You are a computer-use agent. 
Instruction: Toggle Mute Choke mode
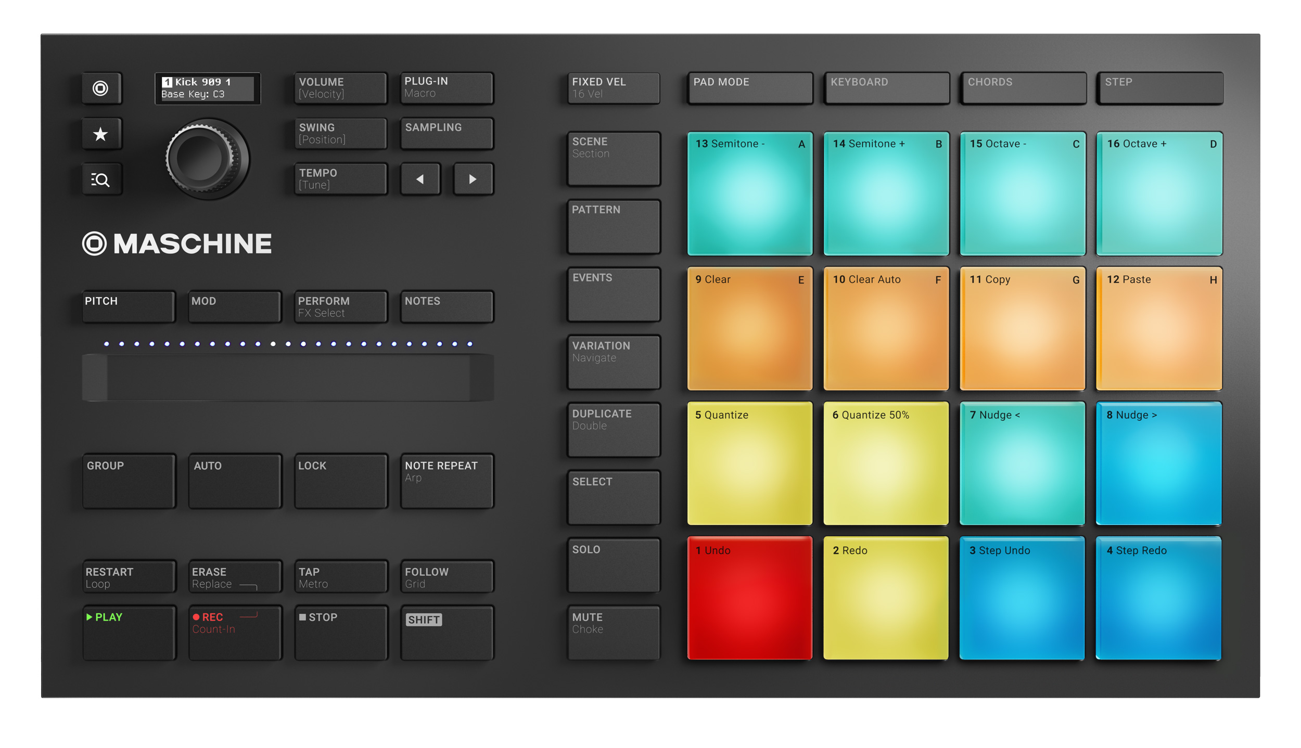[x=614, y=633]
